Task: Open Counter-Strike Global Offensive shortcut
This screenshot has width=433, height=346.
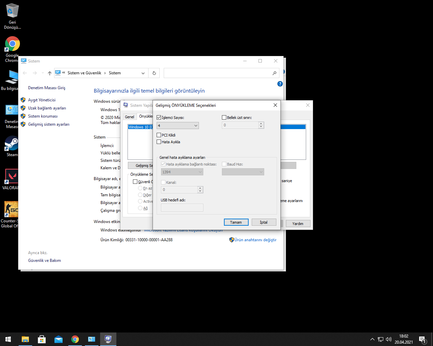Action: [10, 215]
